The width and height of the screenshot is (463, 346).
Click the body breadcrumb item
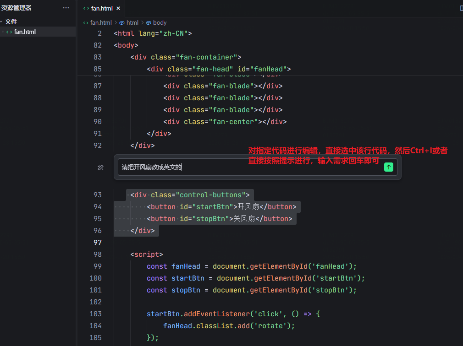pos(160,23)
